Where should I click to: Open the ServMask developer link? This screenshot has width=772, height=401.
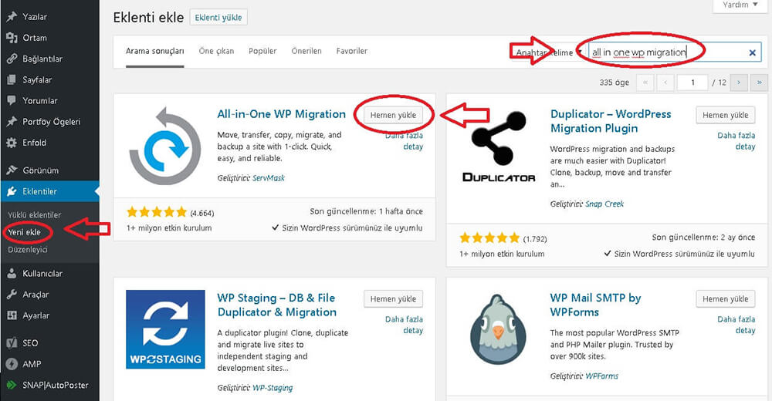tap(269, 178)
